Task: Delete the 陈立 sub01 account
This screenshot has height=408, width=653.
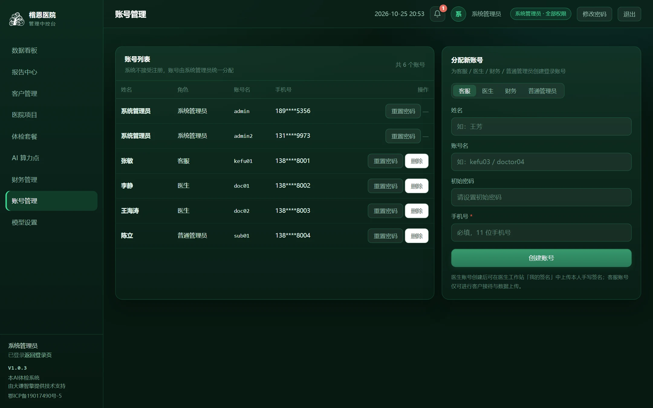Action: click(417, 236)
